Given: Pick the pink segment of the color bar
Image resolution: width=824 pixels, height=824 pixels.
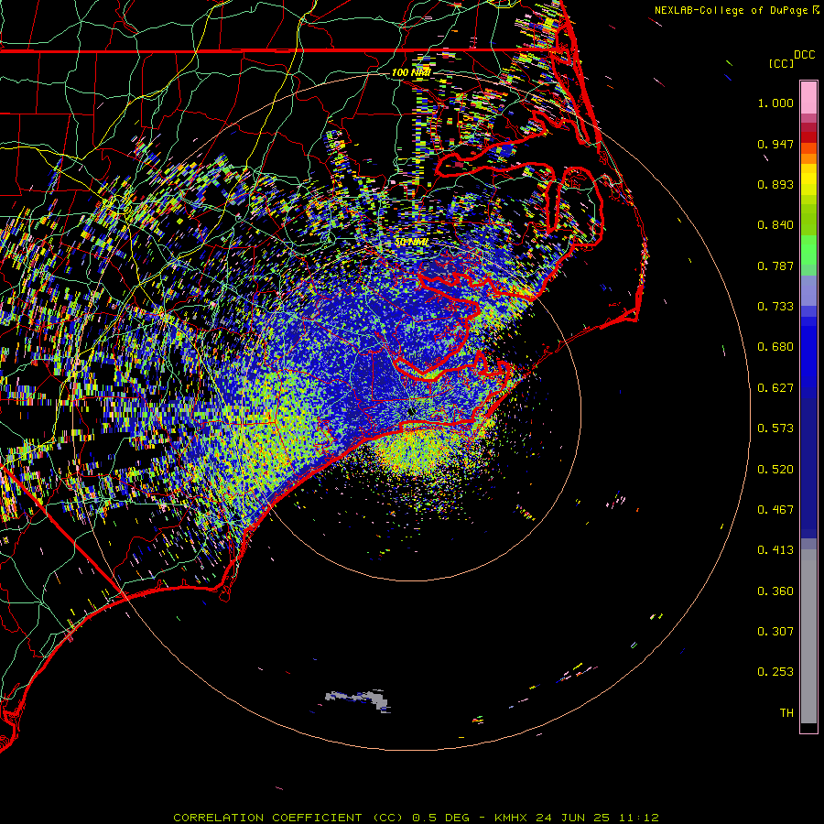Looking at the screenshot, I should click(808, 97).
